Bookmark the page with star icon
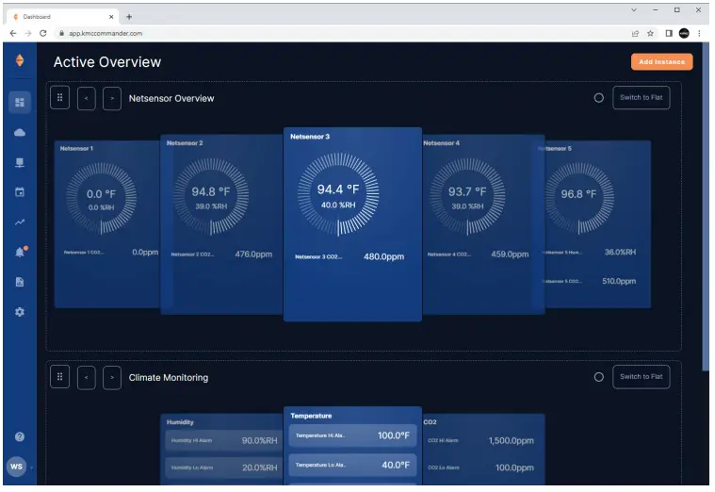 [x=650, y=33]
